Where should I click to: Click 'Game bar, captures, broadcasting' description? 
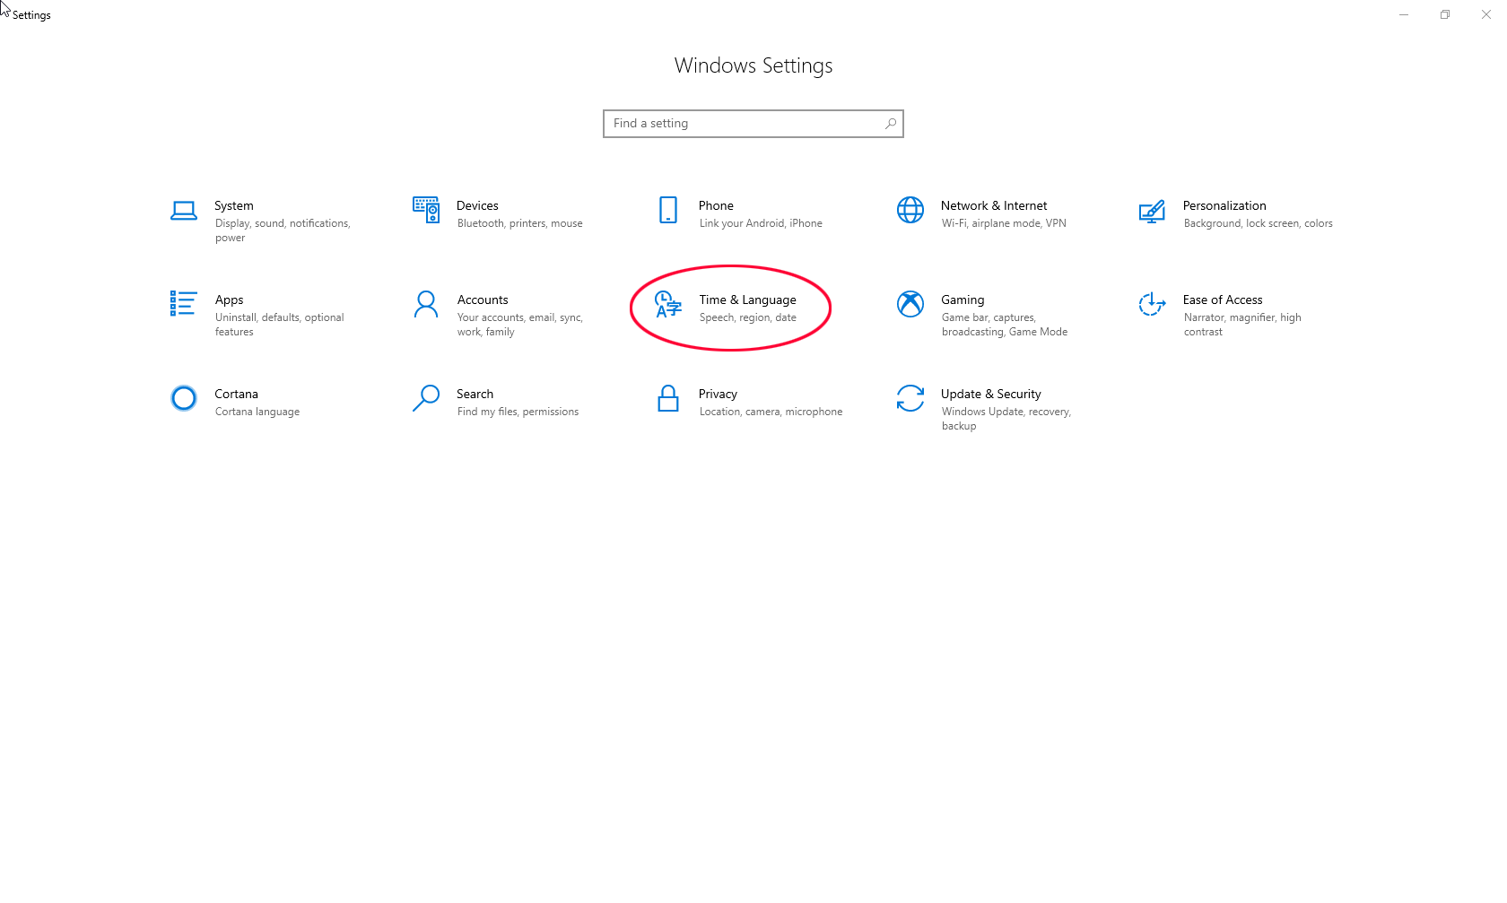coord(1005,325)
